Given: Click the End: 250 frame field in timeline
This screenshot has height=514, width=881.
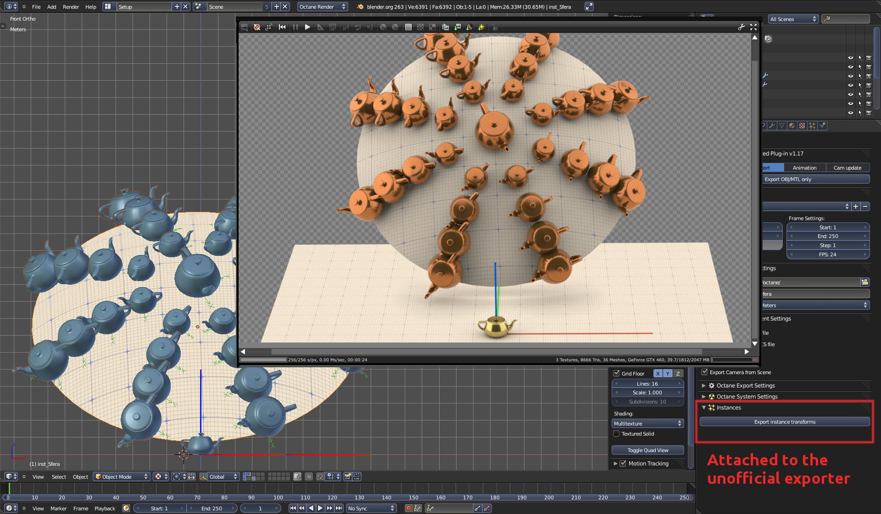Looking at the screenshot, I should click(x=212, y=508).
